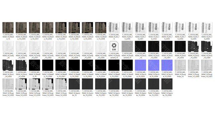Select the Metallic_1K_LOD6 texture thumbnail

[127, 65]
